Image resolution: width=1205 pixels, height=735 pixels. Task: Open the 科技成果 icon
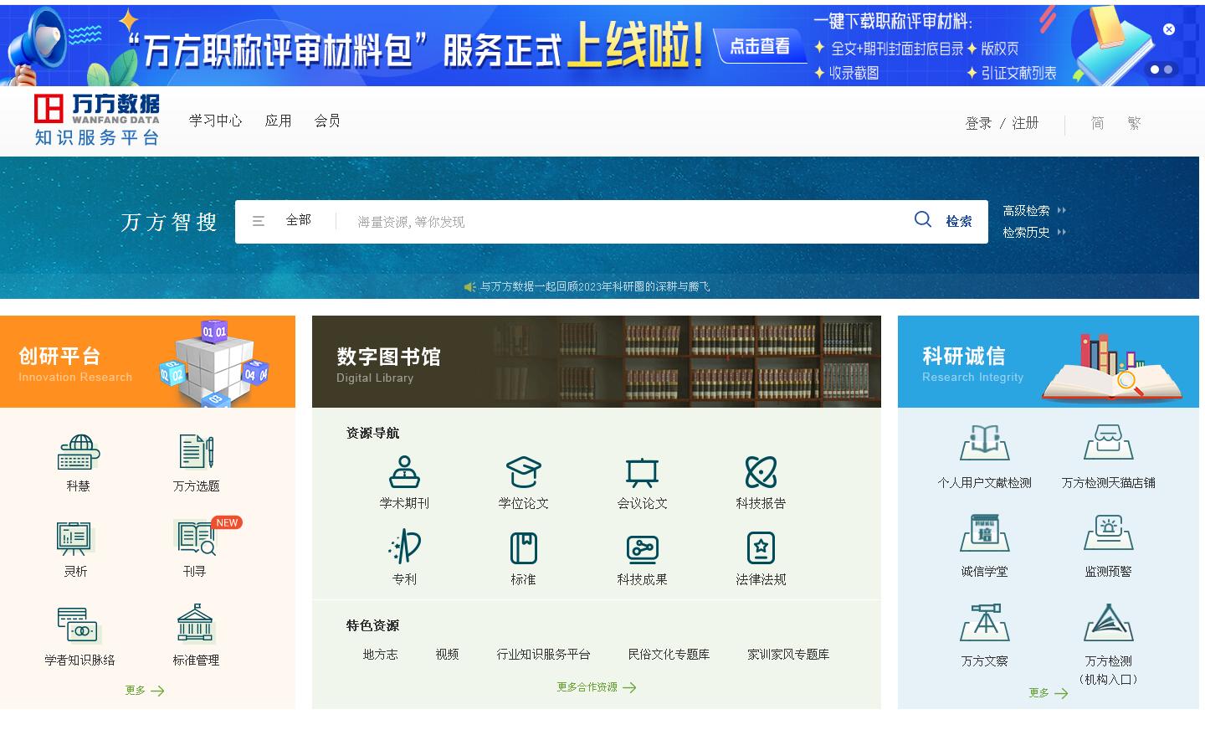(x=642, y=549)
